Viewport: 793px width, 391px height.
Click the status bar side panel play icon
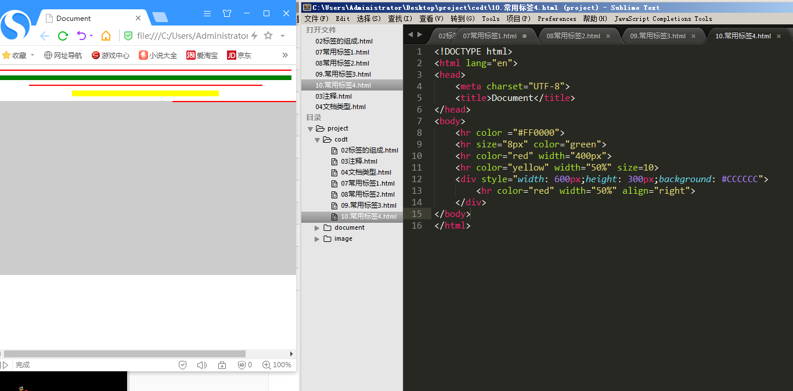tap(5, 365)
